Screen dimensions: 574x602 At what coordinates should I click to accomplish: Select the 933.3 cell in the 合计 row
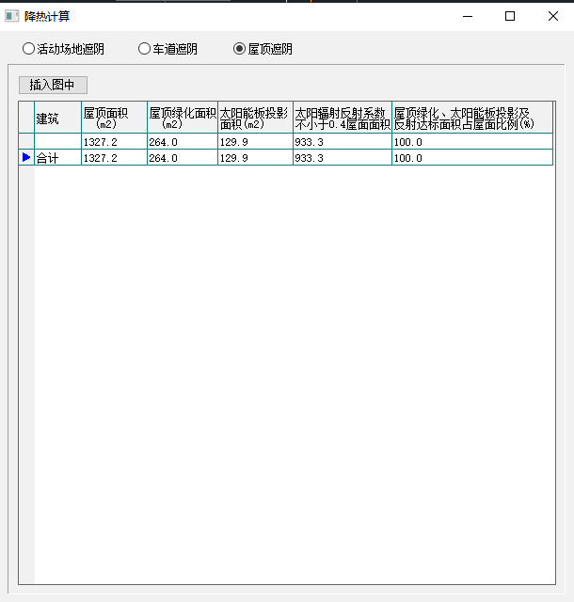click(343, 158)
